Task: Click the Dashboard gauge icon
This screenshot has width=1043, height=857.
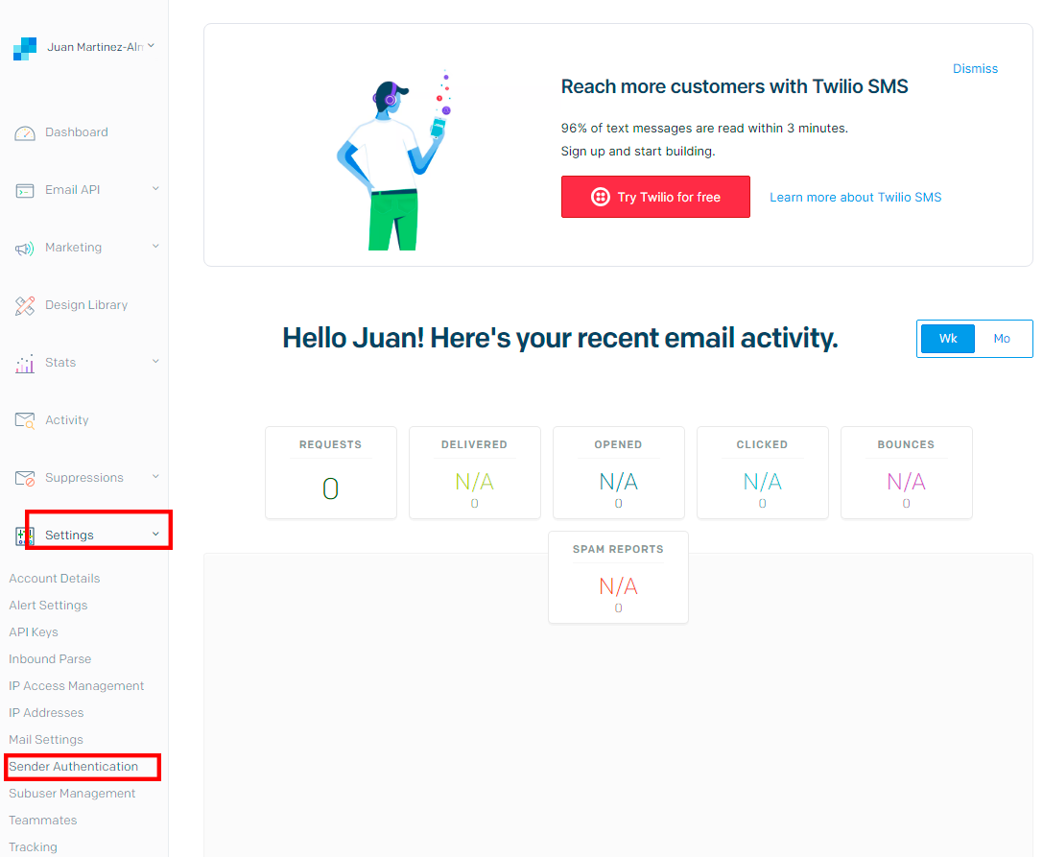Action: [25, 133]
